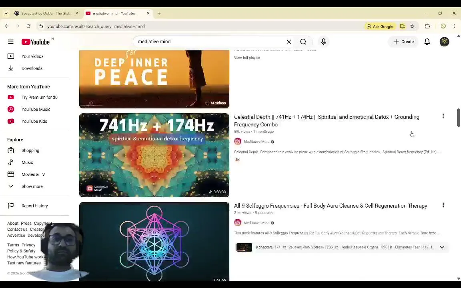This screenshot has width=461, height=288.
Task: Open the Celestial Depth video title
Action: point(327,121)
